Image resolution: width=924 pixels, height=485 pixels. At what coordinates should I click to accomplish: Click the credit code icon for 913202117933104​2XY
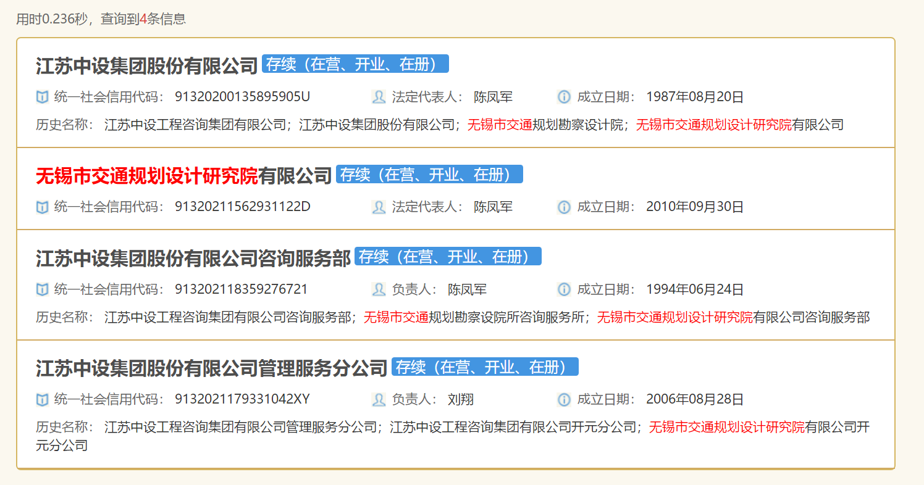point(42,399)
